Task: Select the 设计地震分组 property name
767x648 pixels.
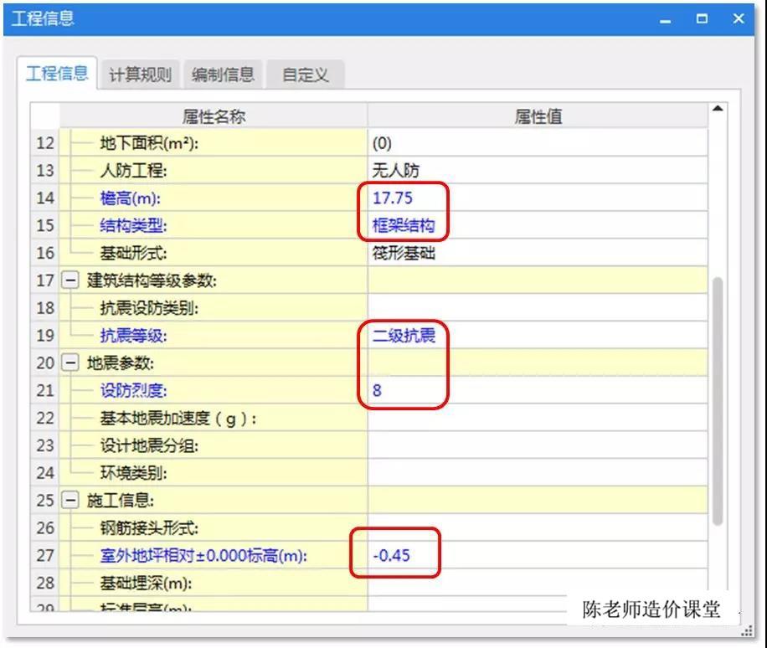Action: click(149, 445)
